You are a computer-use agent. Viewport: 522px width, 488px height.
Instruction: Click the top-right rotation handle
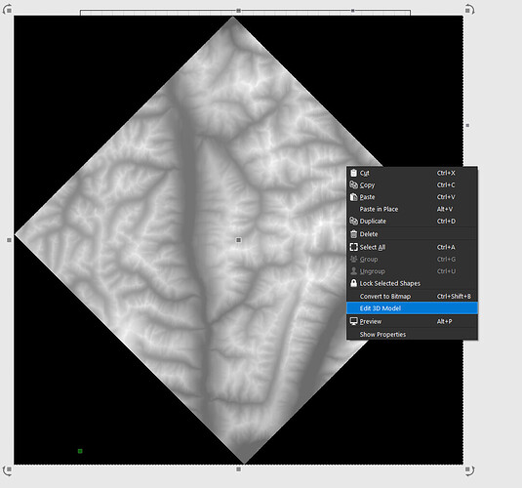click(469, 10)
